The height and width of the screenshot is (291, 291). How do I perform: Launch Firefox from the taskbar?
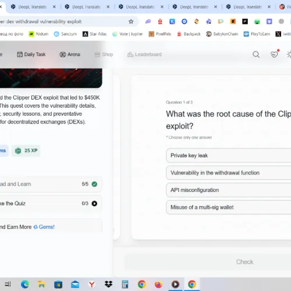coord(158,285)
